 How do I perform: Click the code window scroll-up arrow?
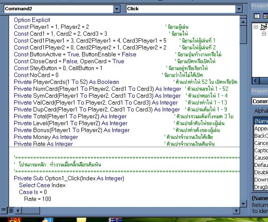(x=243, y=22)
